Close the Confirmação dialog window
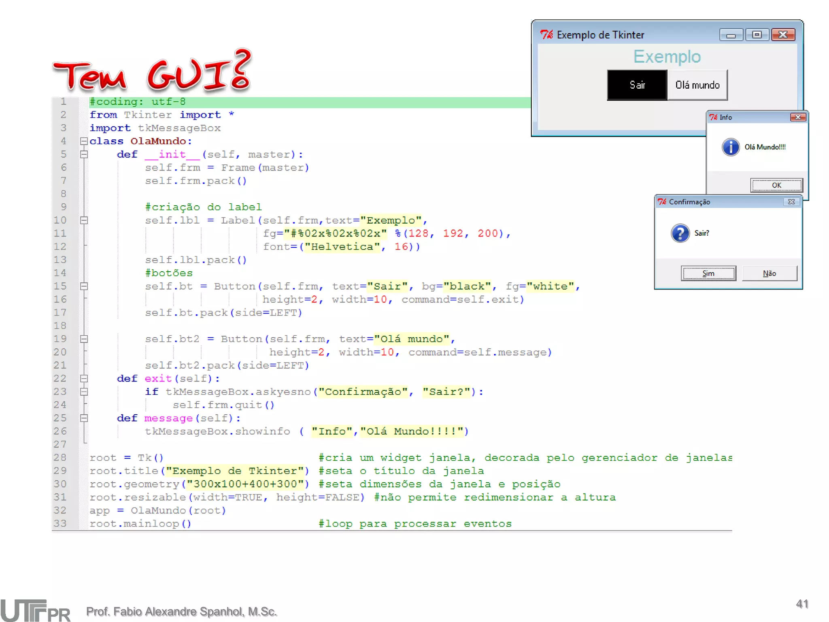829x622 pixels. click(791, 202)
